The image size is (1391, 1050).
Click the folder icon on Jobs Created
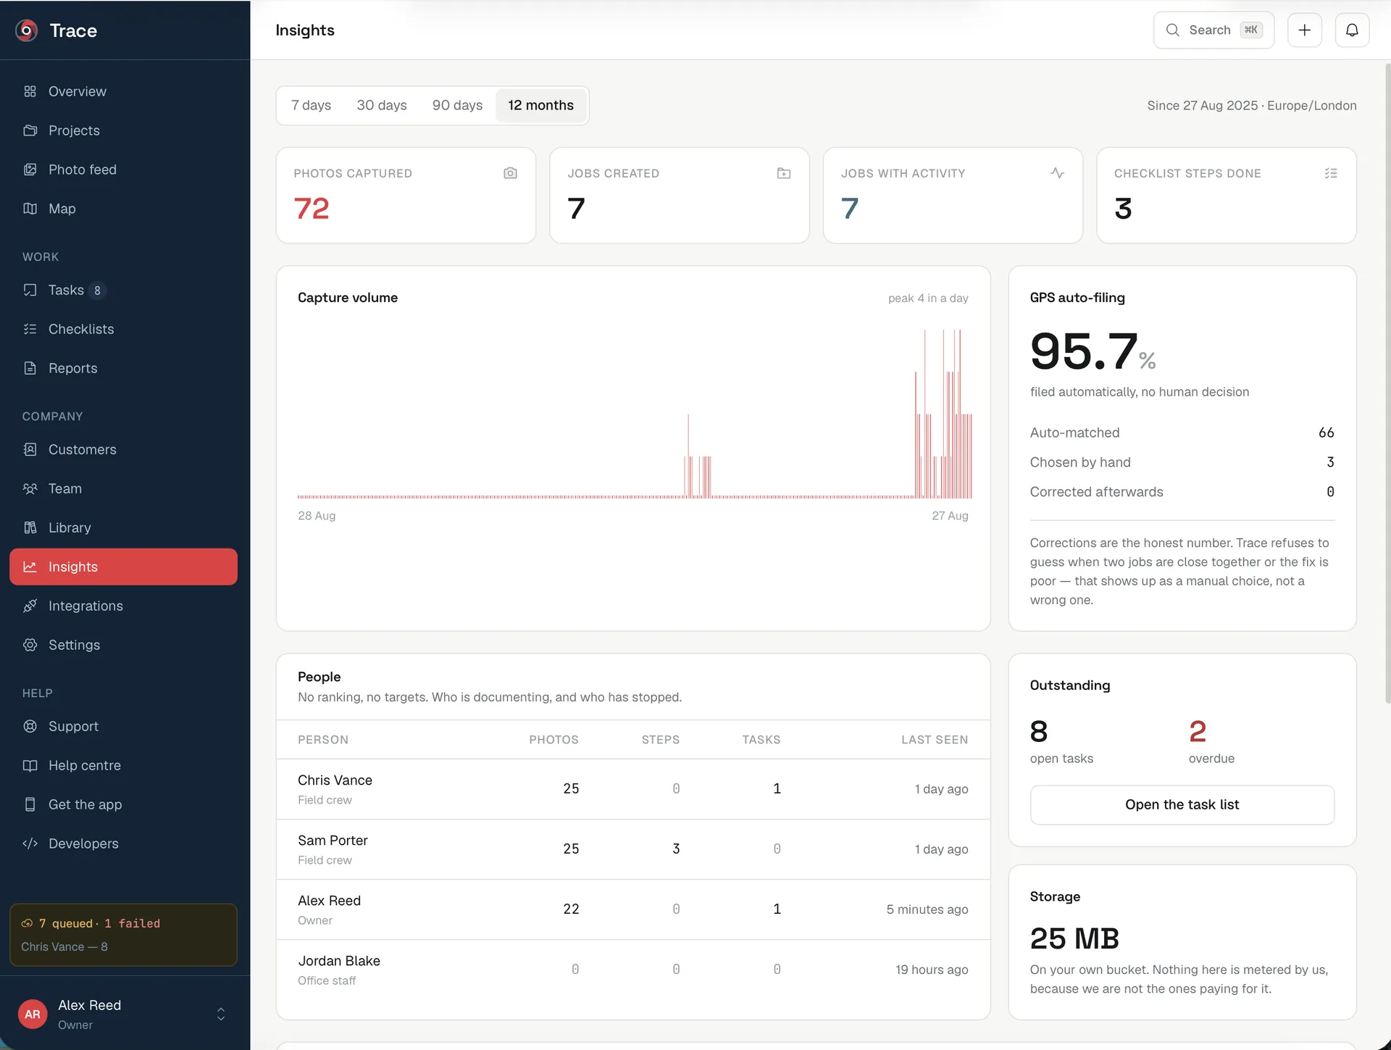[784, 173]
